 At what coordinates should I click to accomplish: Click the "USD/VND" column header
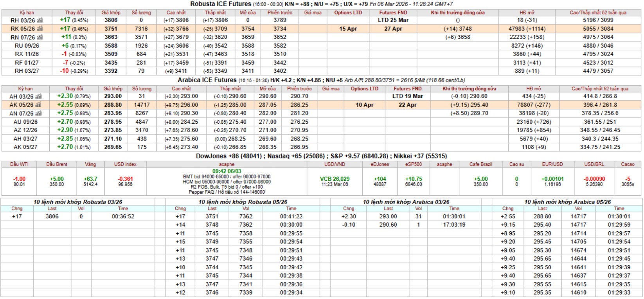click(335, 164)
